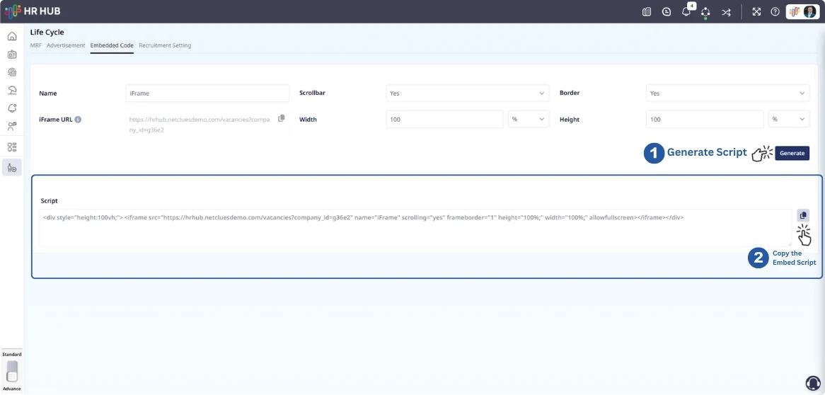Image resolution: width=825 pixels, height=395 pixels.
Task: Open the beach umbrella leave icon
Action: (11, 90)
